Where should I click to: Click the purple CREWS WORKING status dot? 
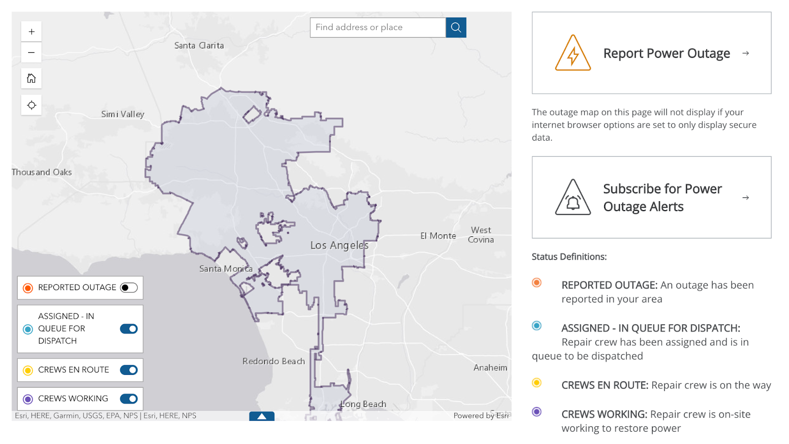pos(537,411)
